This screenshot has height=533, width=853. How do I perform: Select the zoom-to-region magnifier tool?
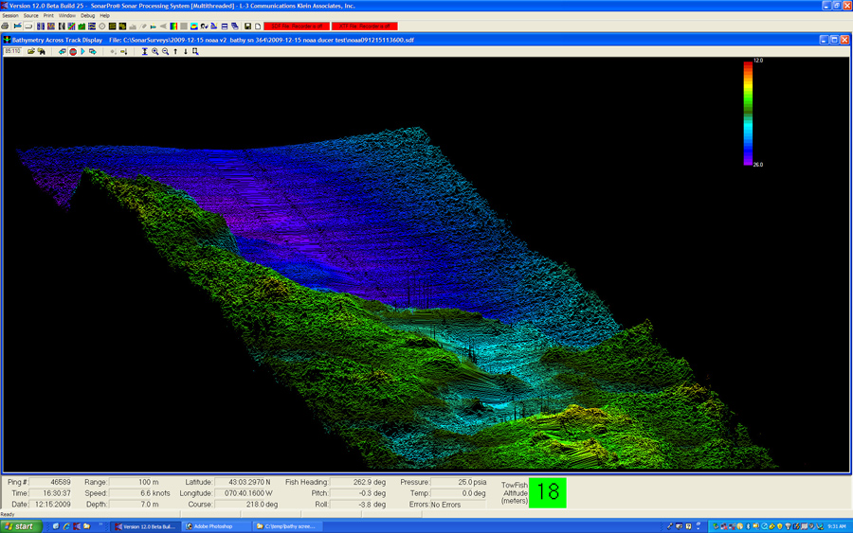coord(195,52)
